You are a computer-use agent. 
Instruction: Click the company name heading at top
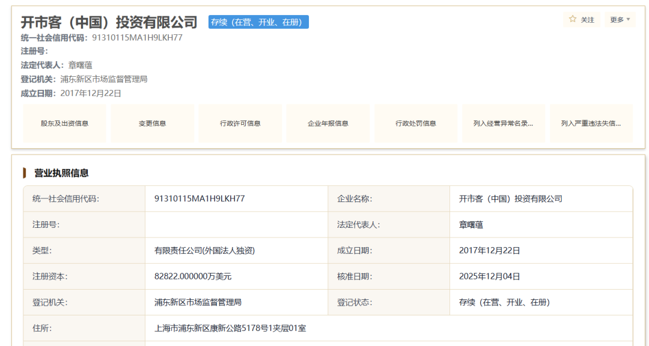coord(109,22)
